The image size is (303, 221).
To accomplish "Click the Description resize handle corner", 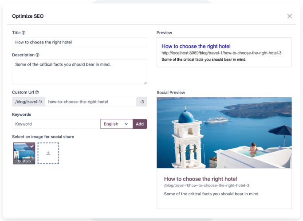I will [145, 82].
